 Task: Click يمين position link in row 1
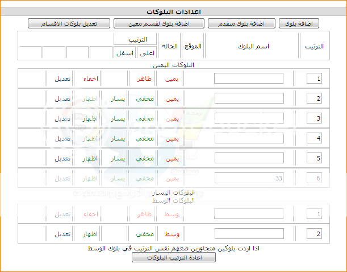tap(172, 79)
